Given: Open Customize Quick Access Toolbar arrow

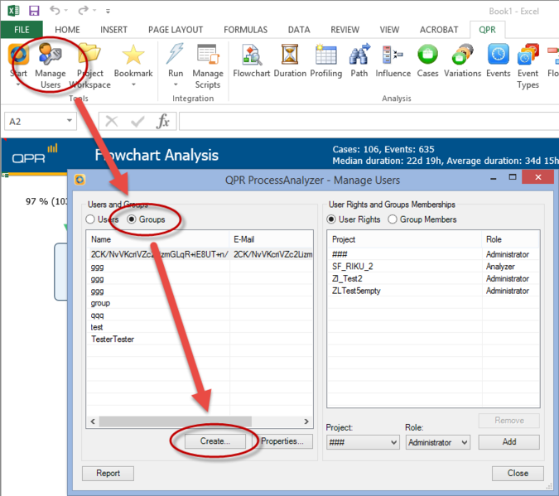Looking at the screenshot, I should pos(108,11).
